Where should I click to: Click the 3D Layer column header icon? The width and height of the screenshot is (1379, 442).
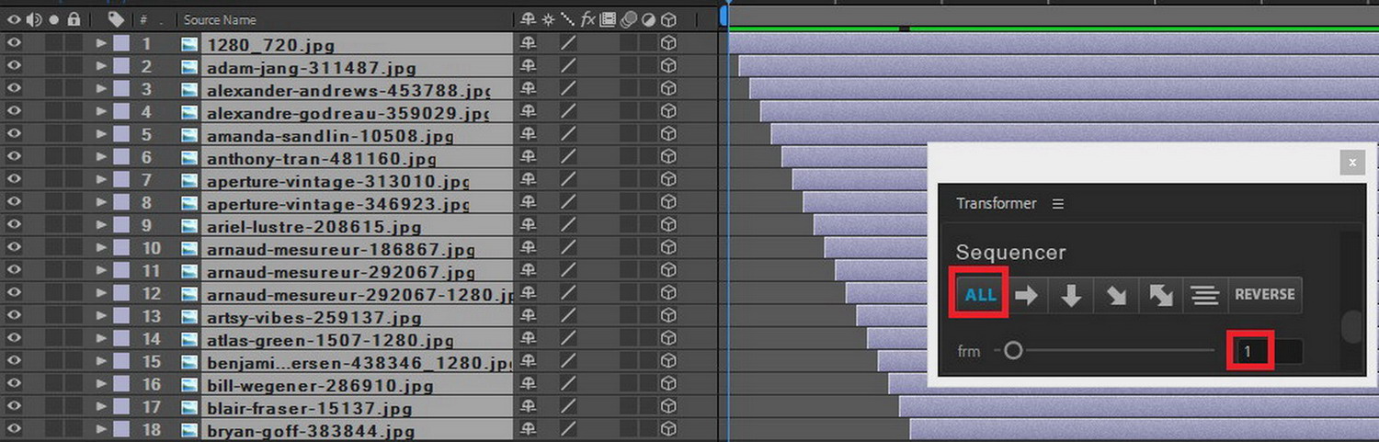669,19
